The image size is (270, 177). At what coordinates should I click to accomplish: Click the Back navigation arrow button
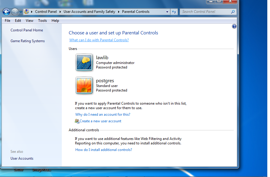(x=6, y=12)
